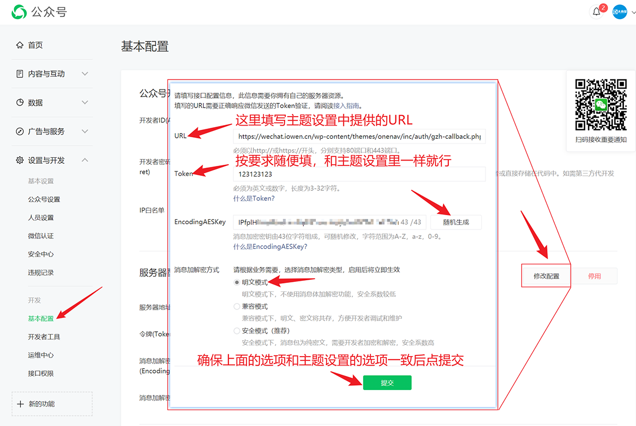Open the 什么是Token? link
Screen dimensions: 636x426
(x=254, y=198)
